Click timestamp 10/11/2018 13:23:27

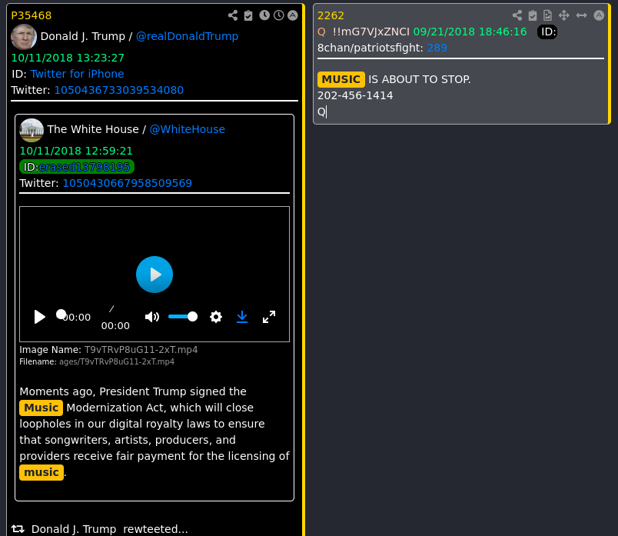click(68, 58)
